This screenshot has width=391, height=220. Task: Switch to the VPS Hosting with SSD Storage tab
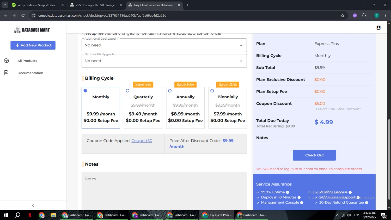95,5
